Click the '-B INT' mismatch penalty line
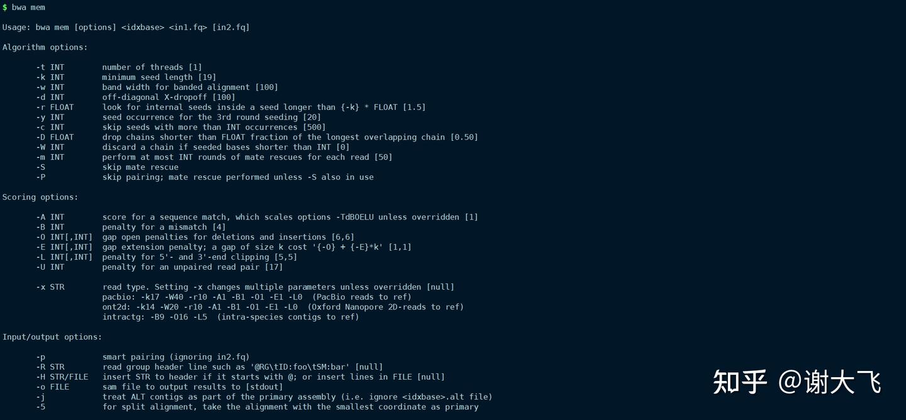 click(131, 227)
